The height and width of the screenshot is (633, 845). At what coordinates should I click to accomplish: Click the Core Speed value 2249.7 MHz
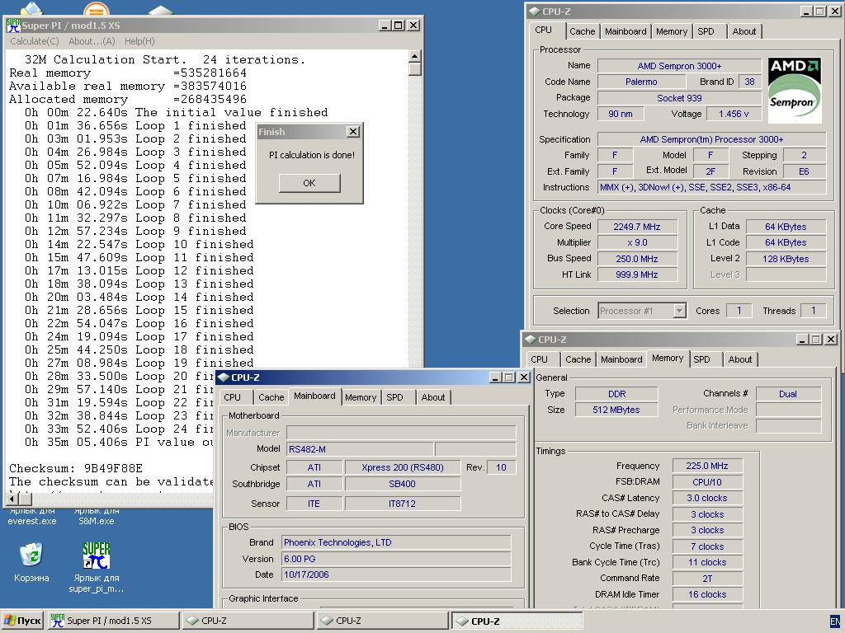(637, 227)
